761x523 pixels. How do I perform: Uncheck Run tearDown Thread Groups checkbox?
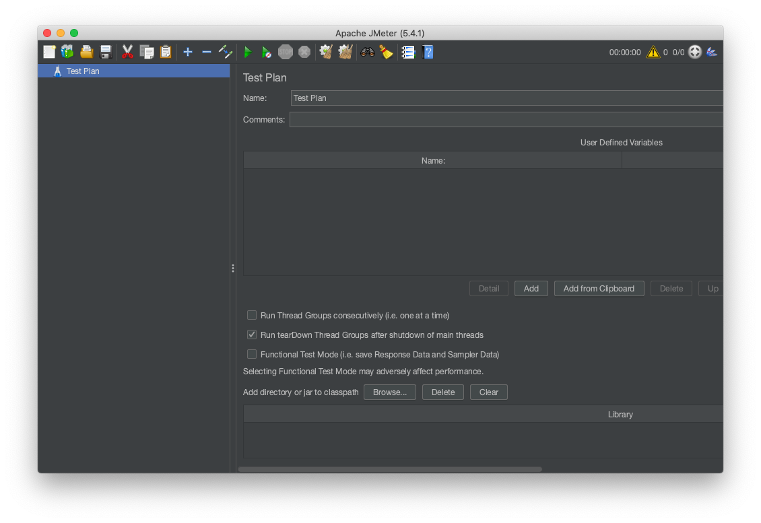coord(251,335)
